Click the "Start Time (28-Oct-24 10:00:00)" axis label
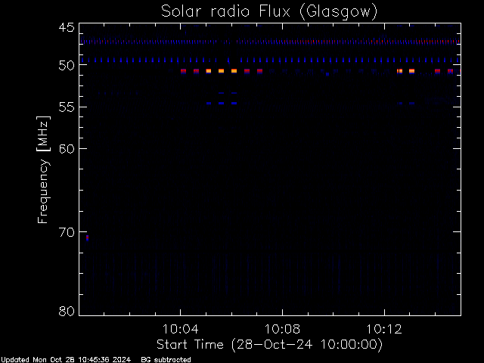 pyautogui.click(x=269, y=345)
